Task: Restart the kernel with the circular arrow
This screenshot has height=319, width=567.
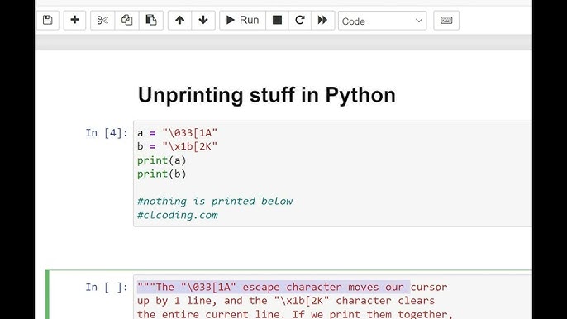Action: (x=300, y=21)
